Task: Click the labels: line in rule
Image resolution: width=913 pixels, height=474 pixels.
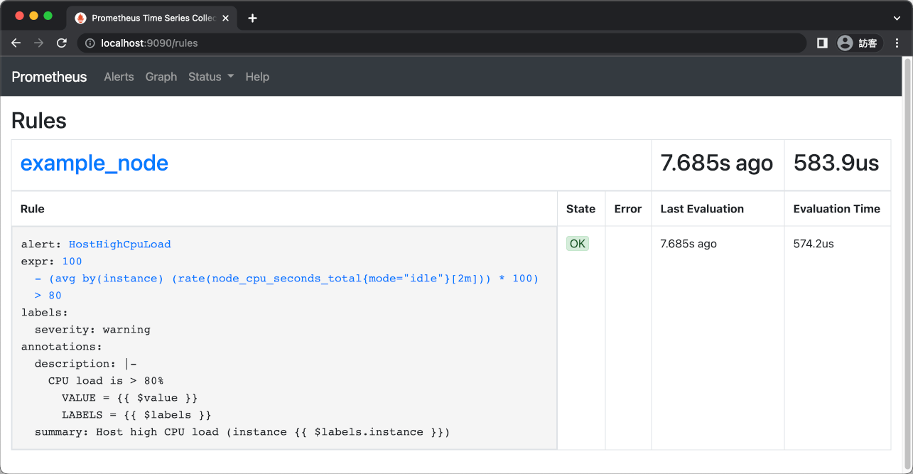Action: click(x=45, y=313)
